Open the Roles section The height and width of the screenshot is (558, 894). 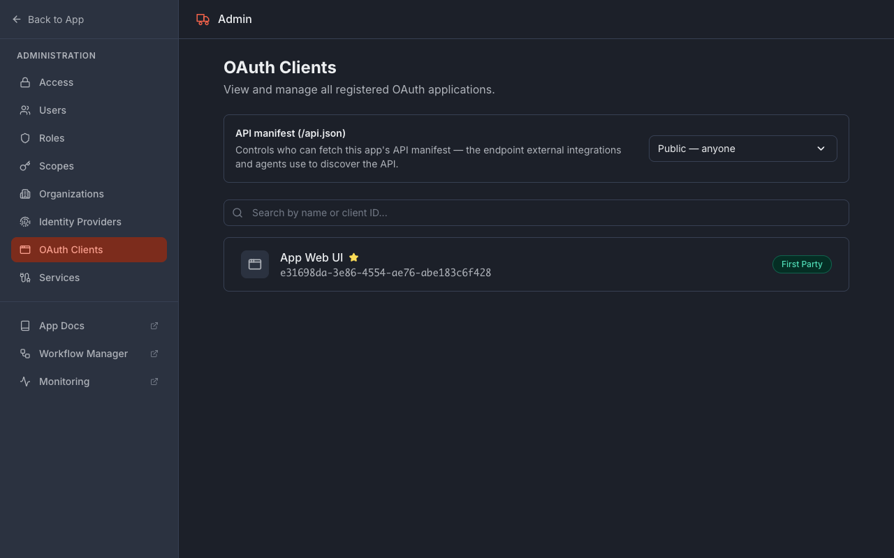click(89, 138)
